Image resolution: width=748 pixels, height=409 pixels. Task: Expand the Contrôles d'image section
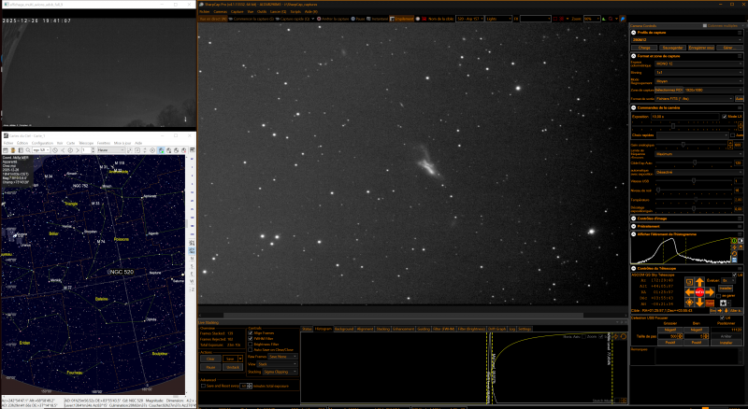[x=634, y=219]
